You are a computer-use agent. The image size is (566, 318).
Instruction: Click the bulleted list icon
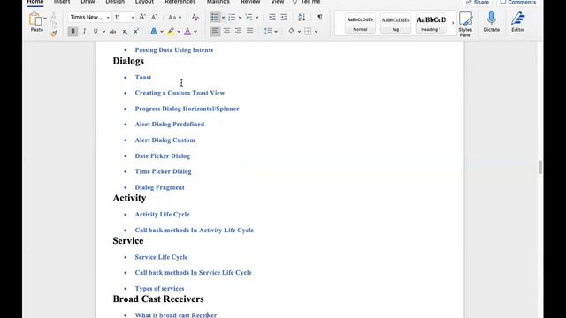(215, 18)
